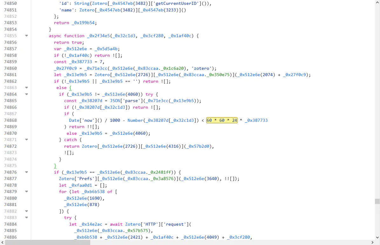Click the vertical scrollbar down arrow
Image resolution: width=380 pixels, height=245 pixels.
[377, 237]
